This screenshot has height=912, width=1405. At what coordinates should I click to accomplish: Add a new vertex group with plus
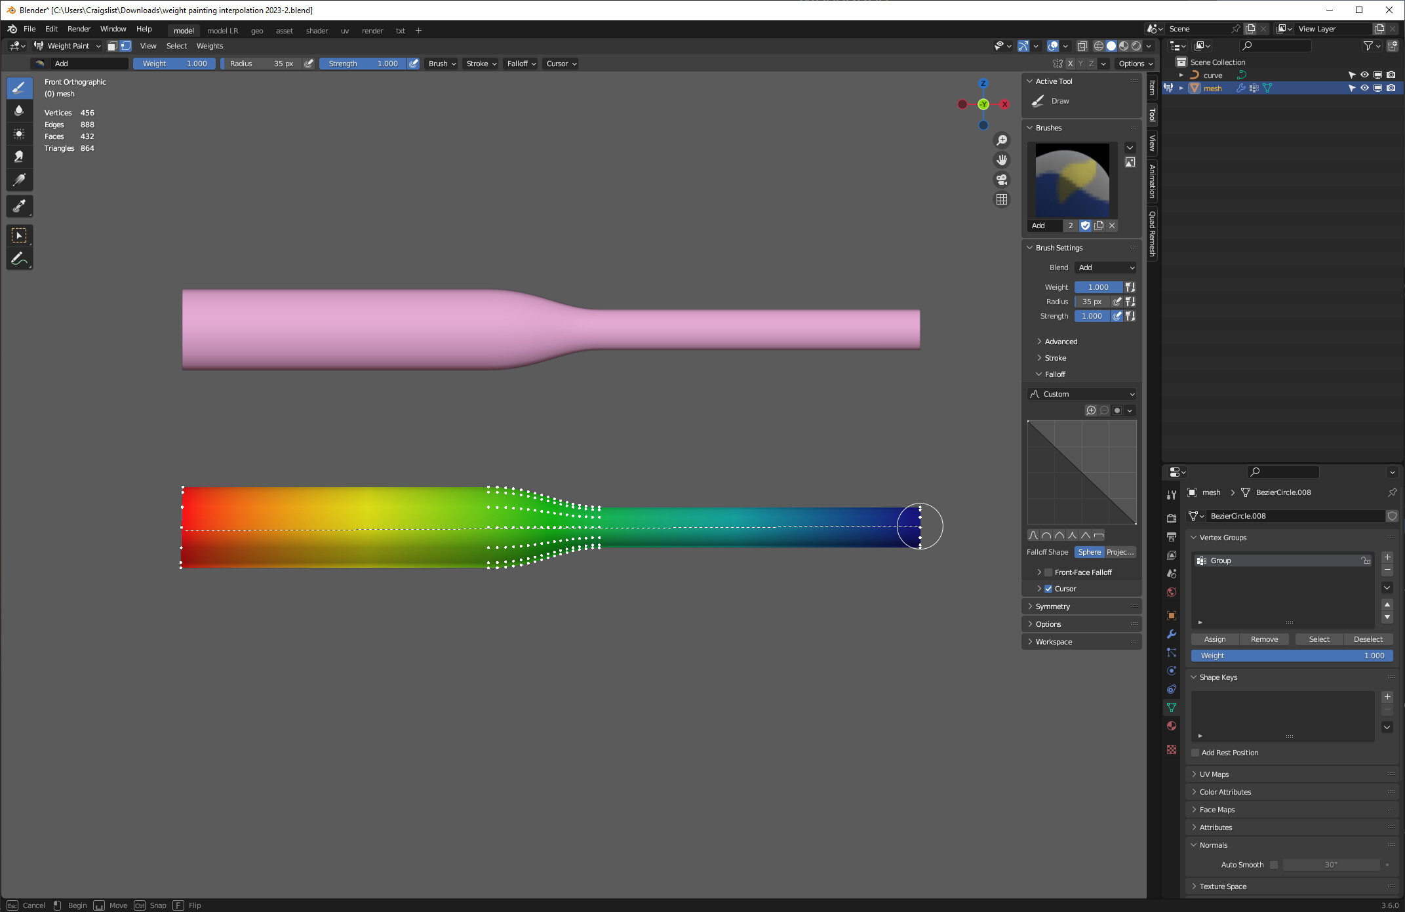[1387, 557]
